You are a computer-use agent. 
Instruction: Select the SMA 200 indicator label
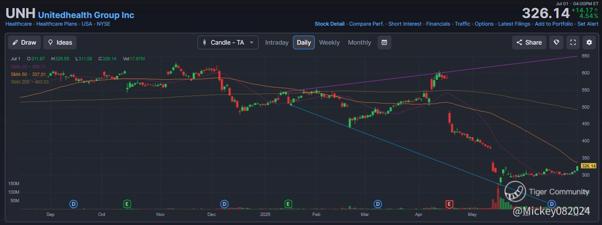pyautogui.click(x=29, y=82)
